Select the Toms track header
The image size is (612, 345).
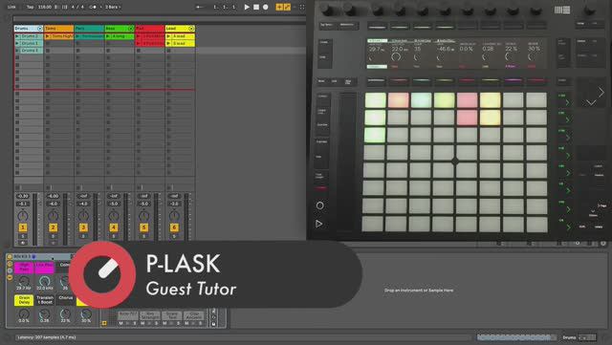click(x=58, y=29)
